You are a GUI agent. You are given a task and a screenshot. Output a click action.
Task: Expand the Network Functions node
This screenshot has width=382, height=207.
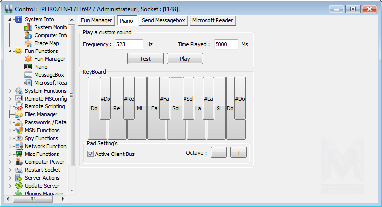[11, 146]
